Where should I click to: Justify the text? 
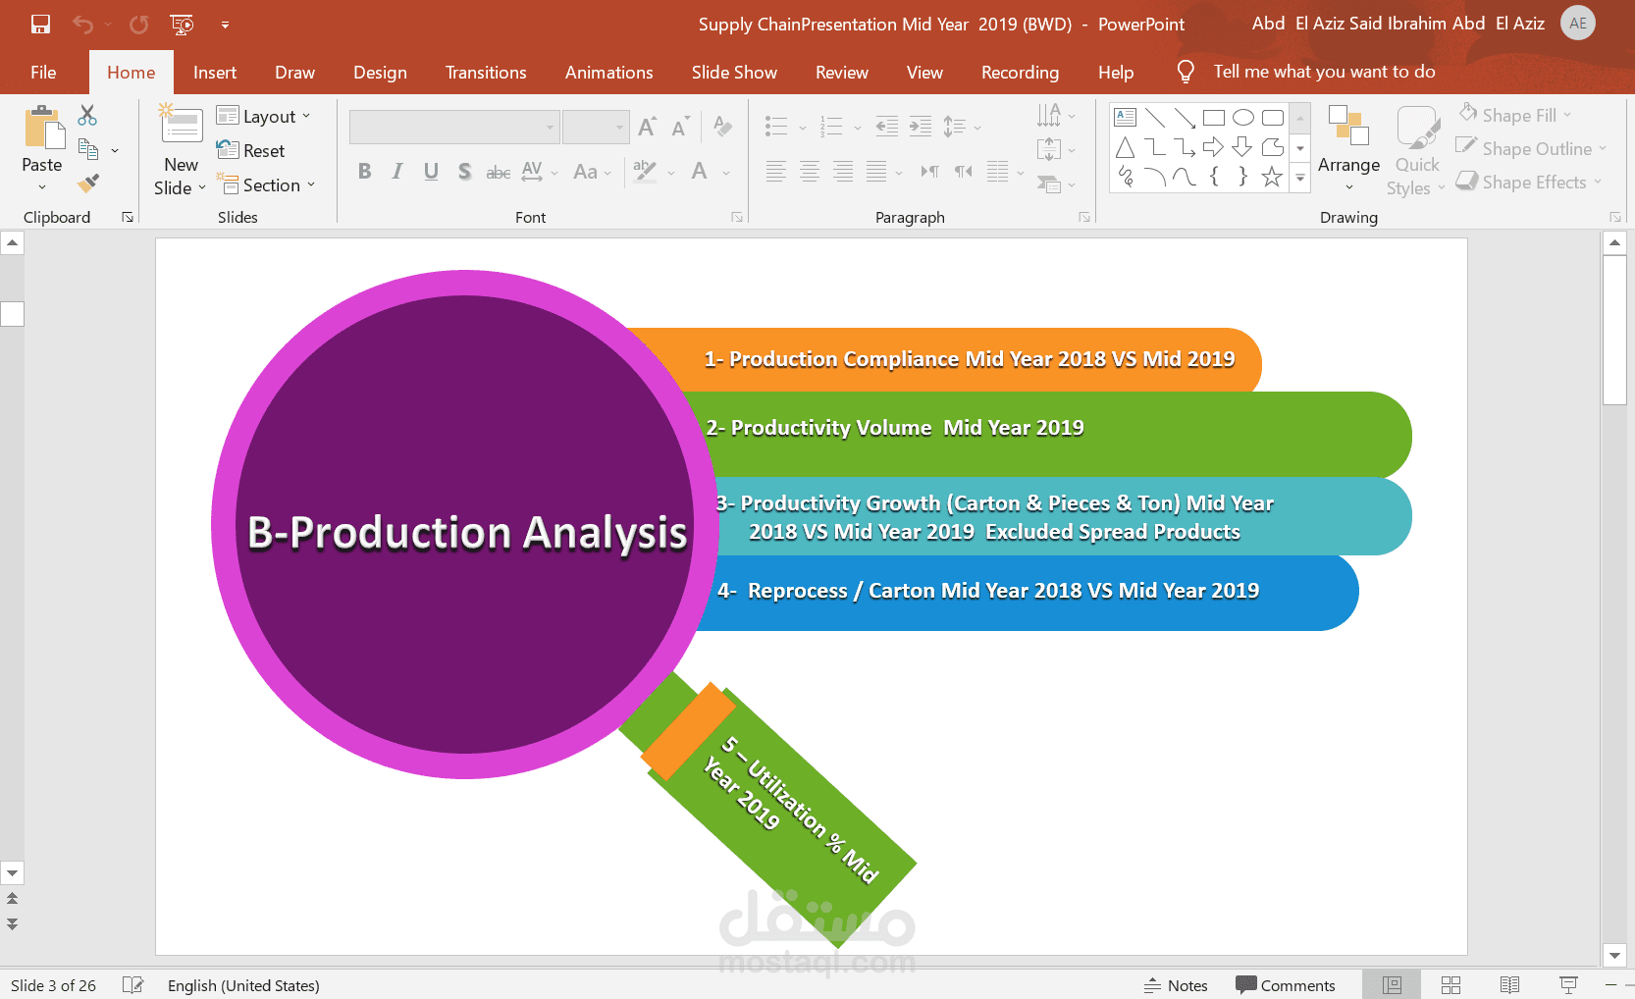pyautogui.click(x=876, y=172)
